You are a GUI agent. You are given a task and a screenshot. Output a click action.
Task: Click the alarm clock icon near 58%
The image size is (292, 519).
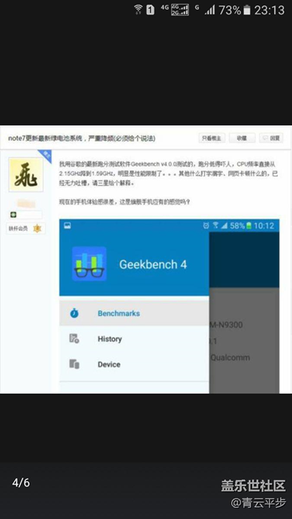click(206, 226)
